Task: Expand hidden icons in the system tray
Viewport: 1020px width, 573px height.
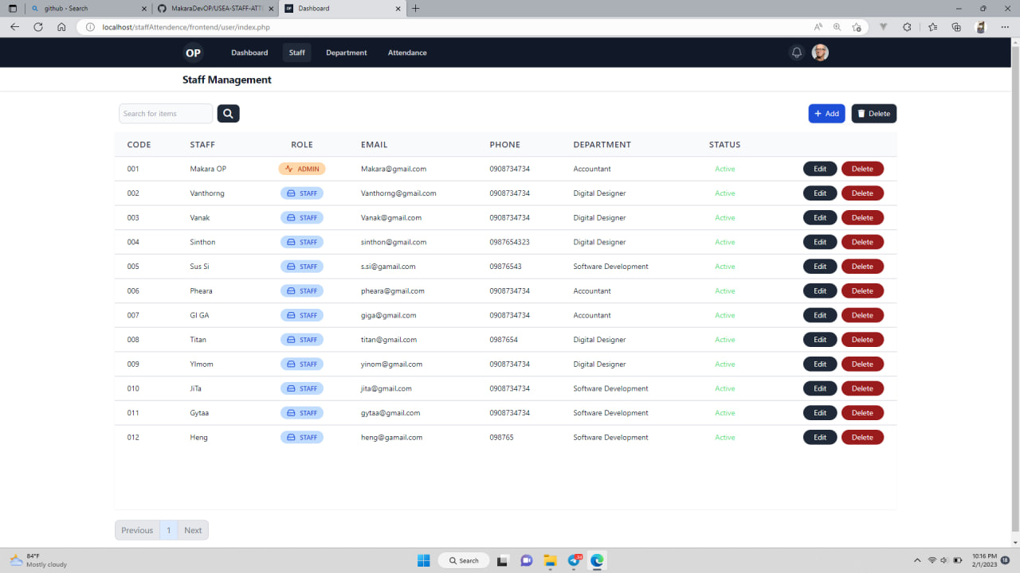Action: [x=917, y=559]
